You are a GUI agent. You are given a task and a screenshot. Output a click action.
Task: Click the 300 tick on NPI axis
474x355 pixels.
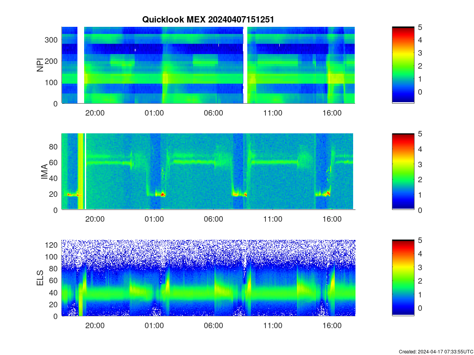[52, 39]
